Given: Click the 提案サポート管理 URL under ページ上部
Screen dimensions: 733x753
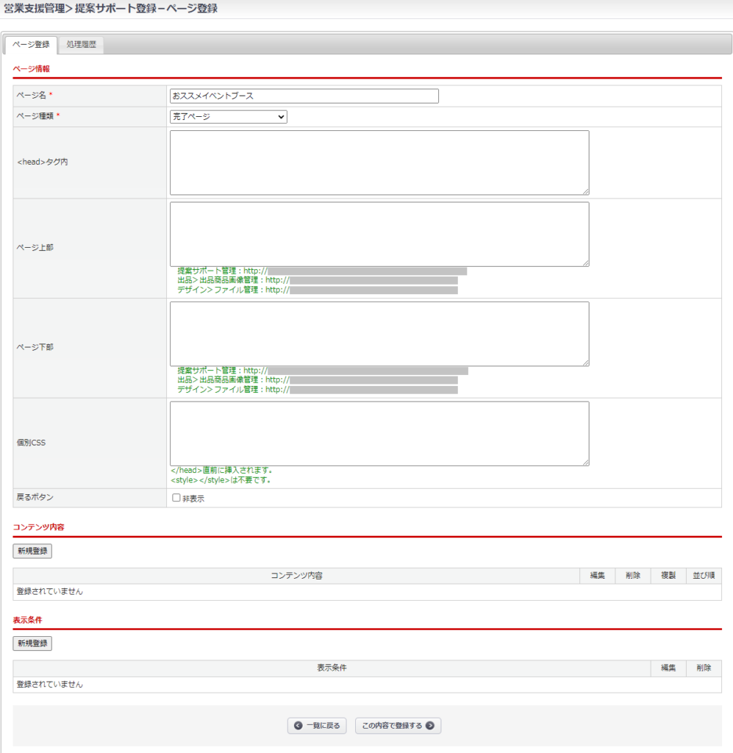Looking at the screenshot, I should 355,271.
